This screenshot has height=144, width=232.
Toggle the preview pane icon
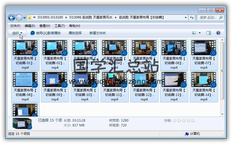[209, 33]
